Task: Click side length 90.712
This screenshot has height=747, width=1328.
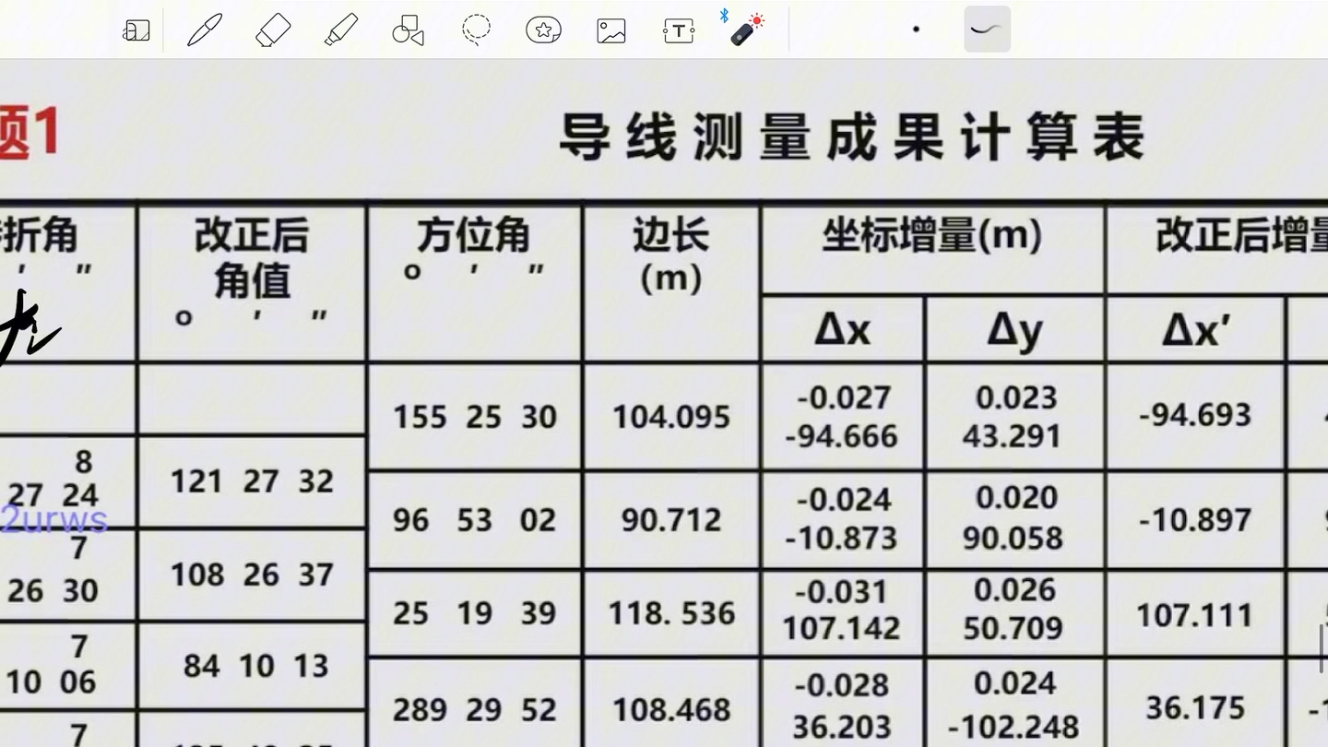Action: pyautogui.click(x=671, y=520)
